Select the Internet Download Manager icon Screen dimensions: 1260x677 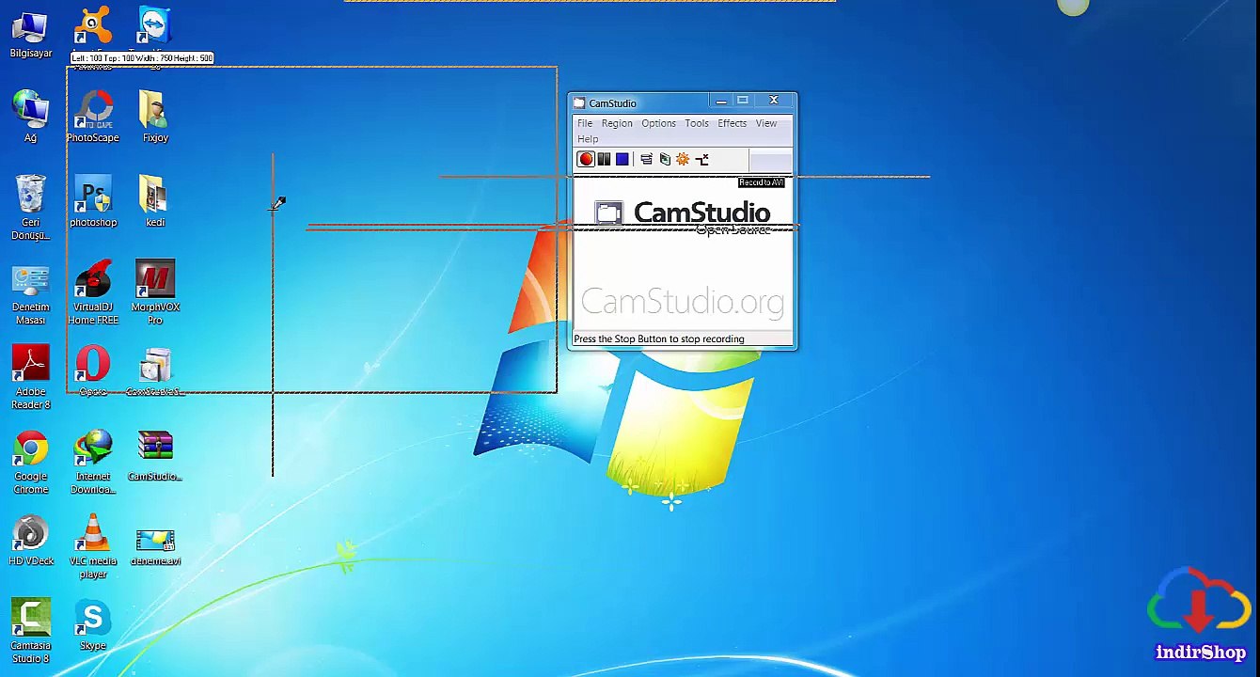click(93, 463)
